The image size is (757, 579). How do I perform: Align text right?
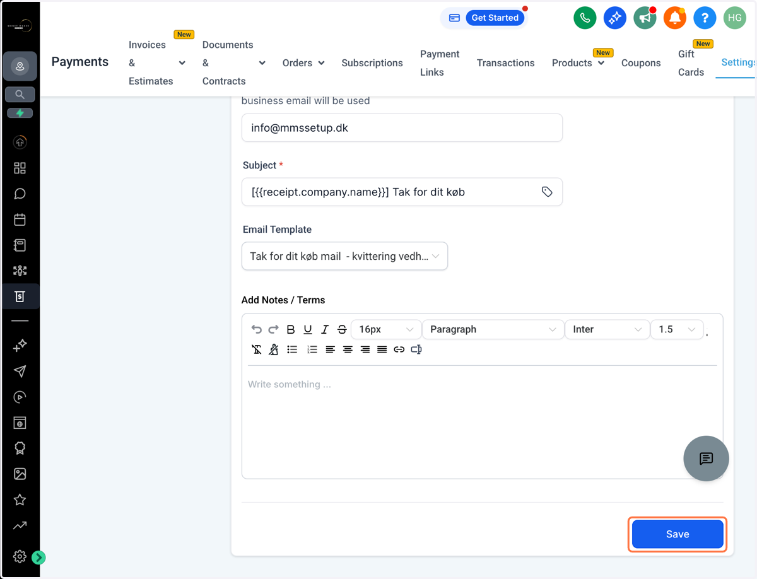365,349
